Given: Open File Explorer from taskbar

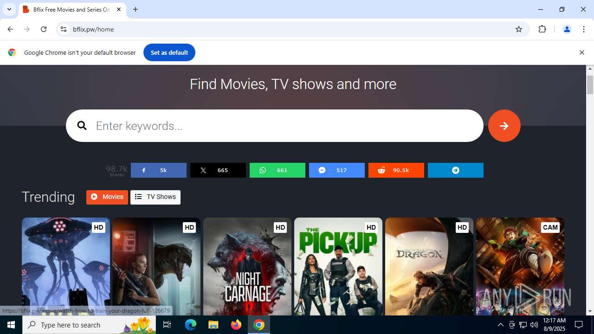Looking at the screenshot, I should [213, 325].
